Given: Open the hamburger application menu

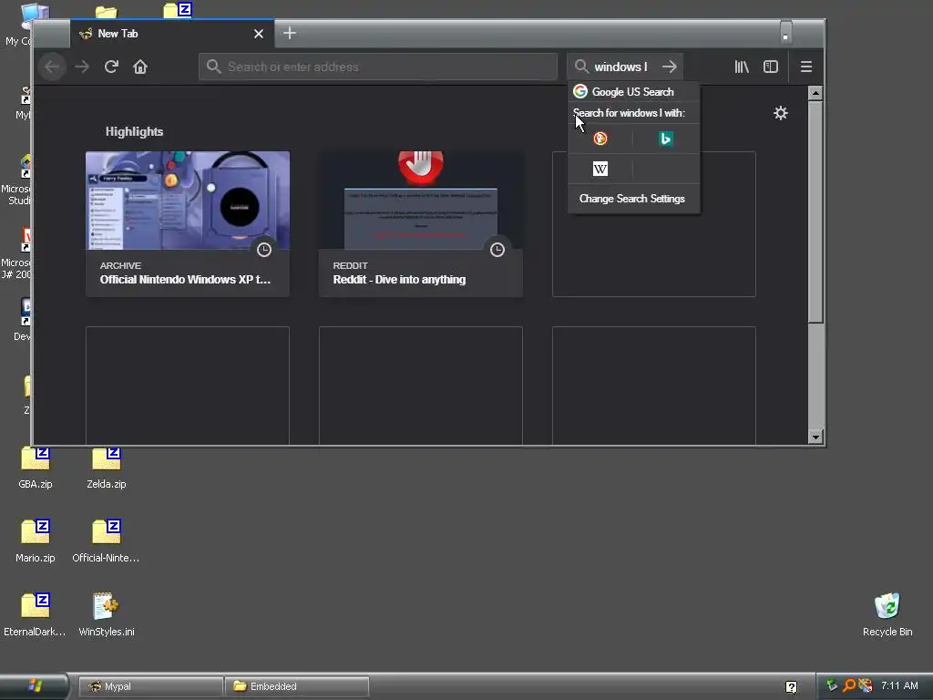Looking at the screenshot, I should pyautogui.click(x=806, y=67).
